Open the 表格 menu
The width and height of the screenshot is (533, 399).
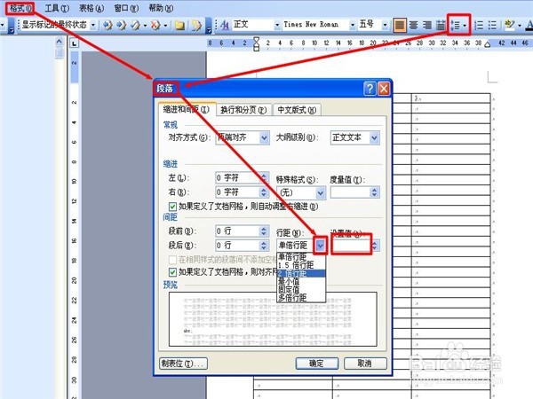click(x=91, y=8)
